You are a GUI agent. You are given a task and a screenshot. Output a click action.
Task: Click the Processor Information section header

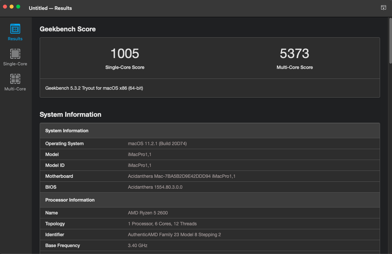pyautogui.click(x=70, y=200)
